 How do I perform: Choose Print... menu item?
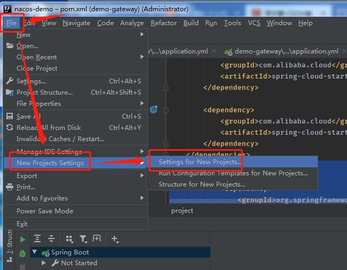[76, 187]
